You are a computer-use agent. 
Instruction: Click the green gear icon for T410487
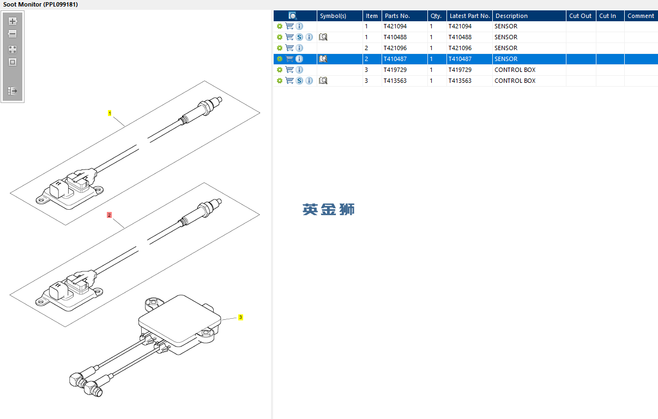pyautogui.click(x=280, y=59)
